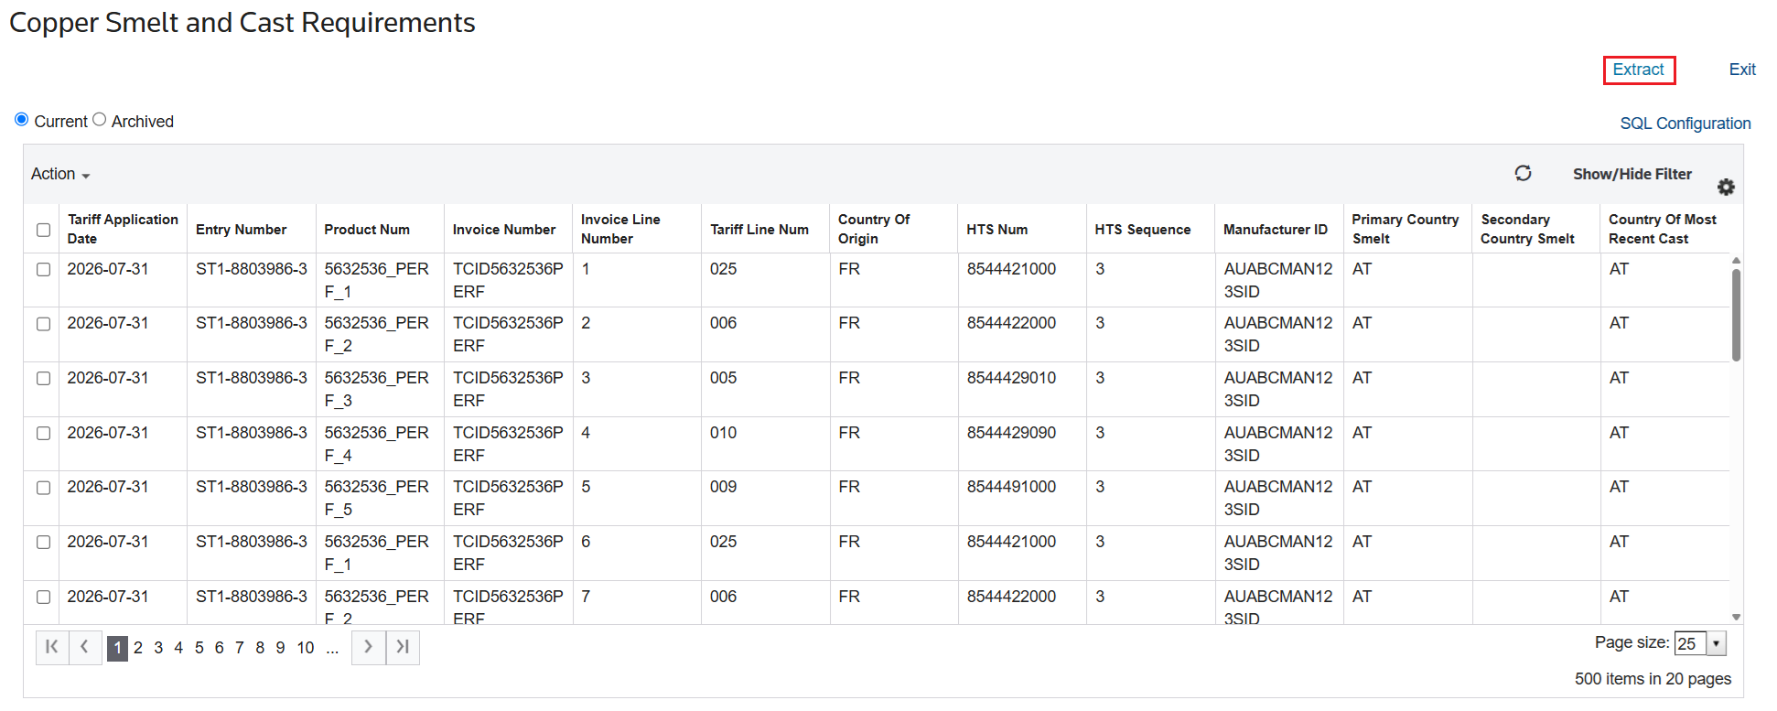Check the row with Invoice Line Number 5

pos(43,488)
